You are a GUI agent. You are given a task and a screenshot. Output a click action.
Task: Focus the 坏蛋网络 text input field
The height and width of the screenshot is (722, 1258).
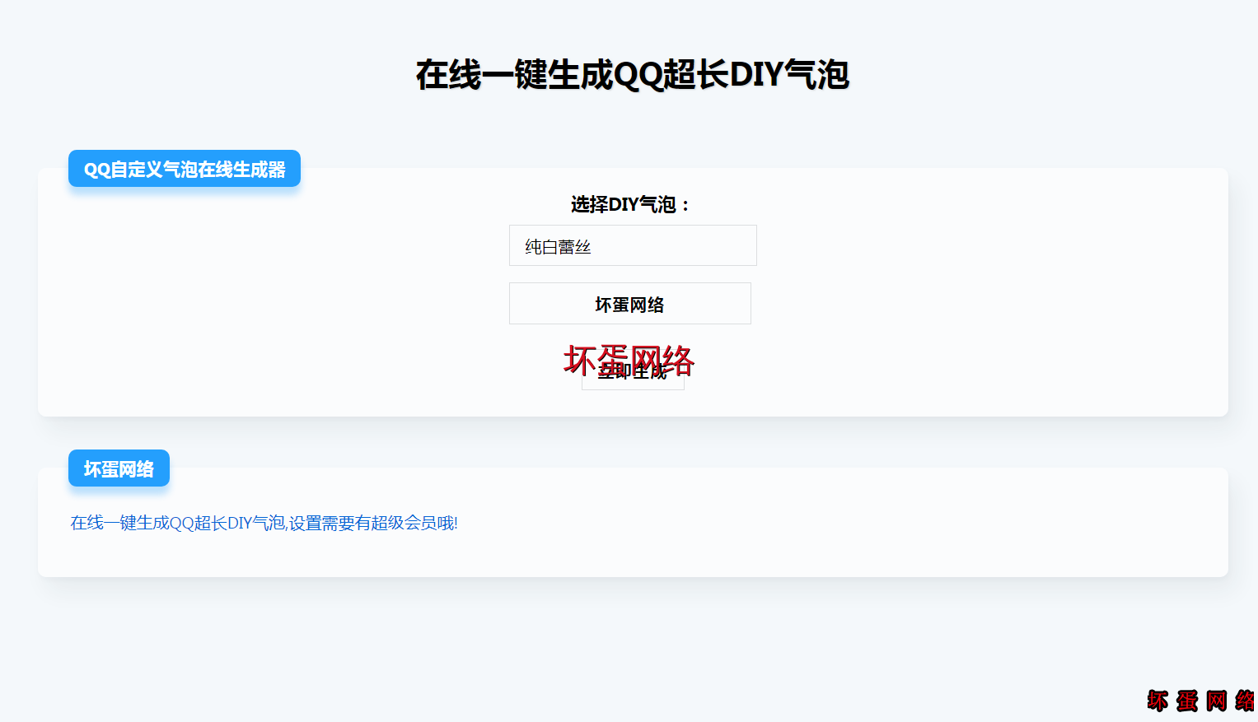630,304
